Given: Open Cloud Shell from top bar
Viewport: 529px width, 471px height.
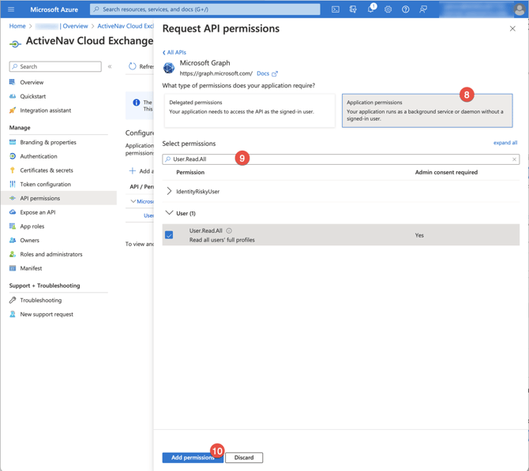Looking at the screenshot, I should [x=336, y=9].
